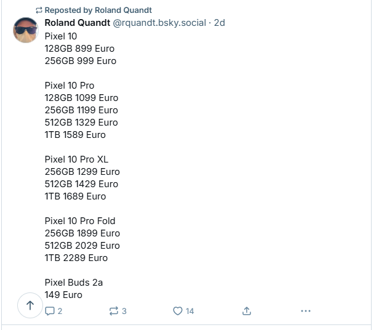
Task: Repost this post using the arrows icon
Action: pyautogui.click(x=113, y=311)
